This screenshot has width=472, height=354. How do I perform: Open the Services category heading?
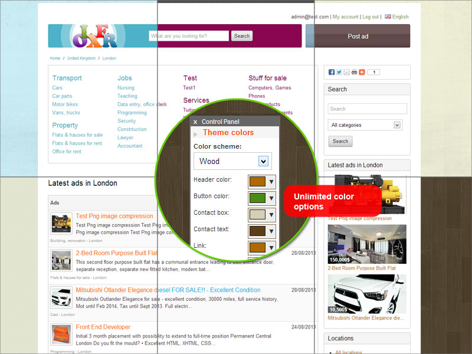point(196,100)
